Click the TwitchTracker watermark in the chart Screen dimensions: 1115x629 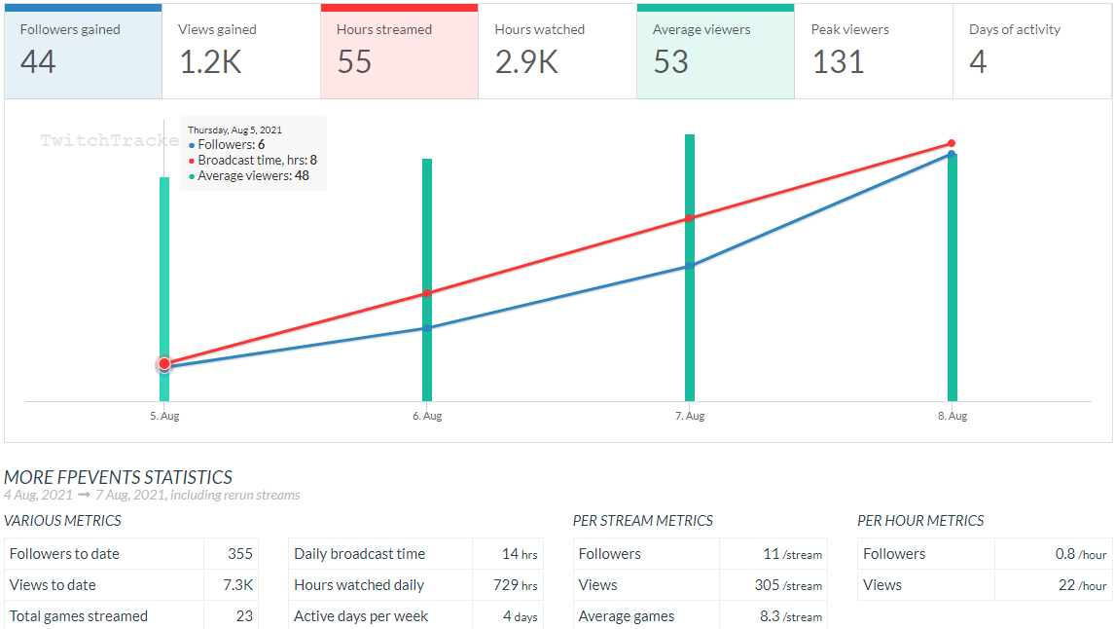coord(109,140)
